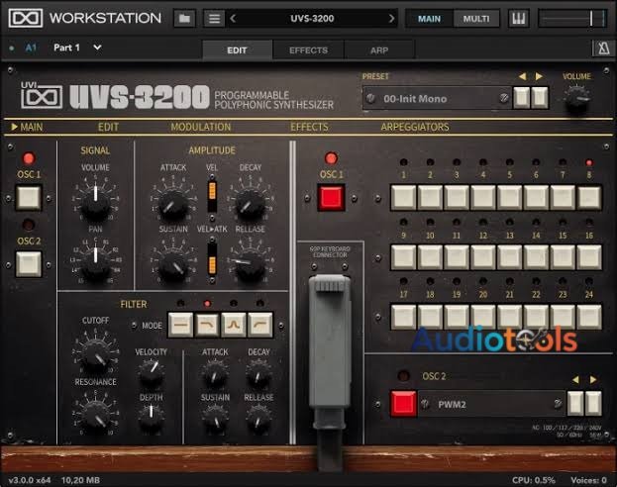The width and height of the screenshot is (617, 487).
Task: Click the amplitude ATTACK knob
Action: click(172, 201)
